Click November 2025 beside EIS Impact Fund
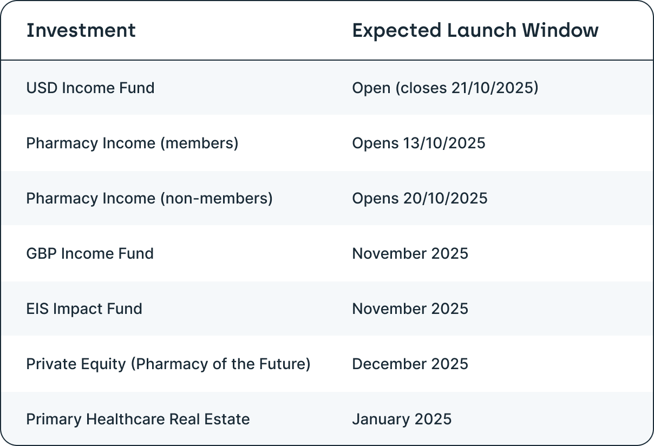The height and width of the screenshot is (446, 654). 410,309
